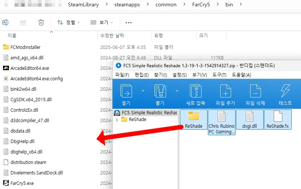This screenshot has width=301, height=189.
Task: Select the FCModInstaller folder
Action: pos(25,47)
